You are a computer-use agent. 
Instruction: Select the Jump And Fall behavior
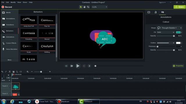pos(29,22)
